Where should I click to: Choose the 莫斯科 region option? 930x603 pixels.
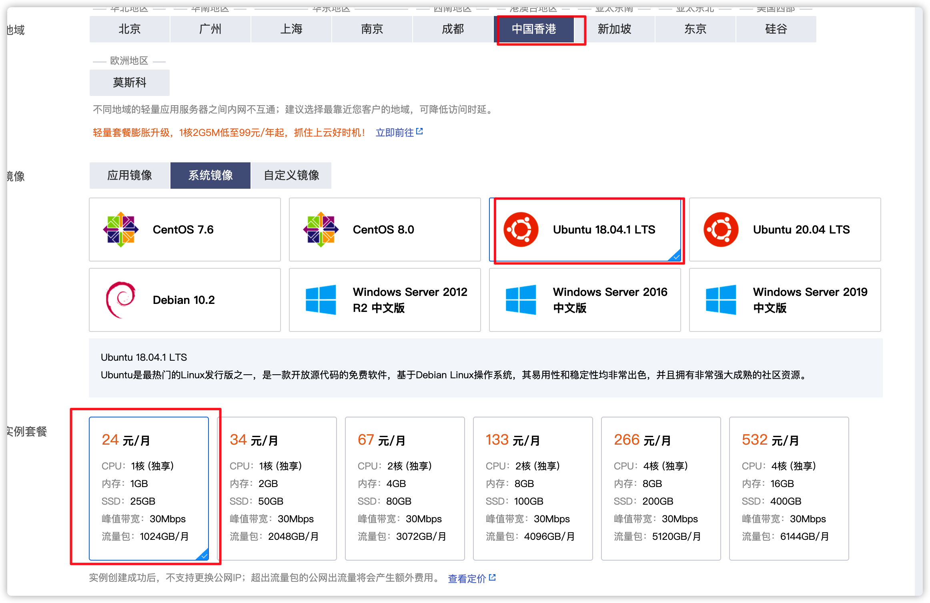click(130, 82)
